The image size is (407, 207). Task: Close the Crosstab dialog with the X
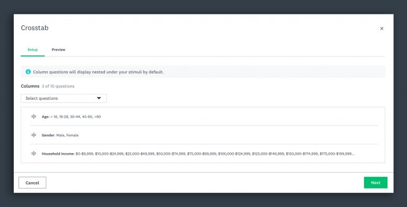[x=382, y=29]
